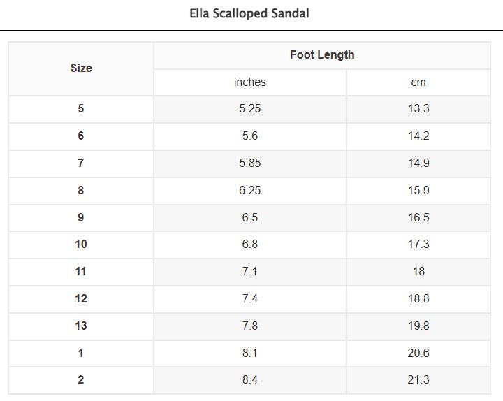The image size is (503, 401).
Task: Click the 13.3 cm cell
Action: click(x=418, y=109)
